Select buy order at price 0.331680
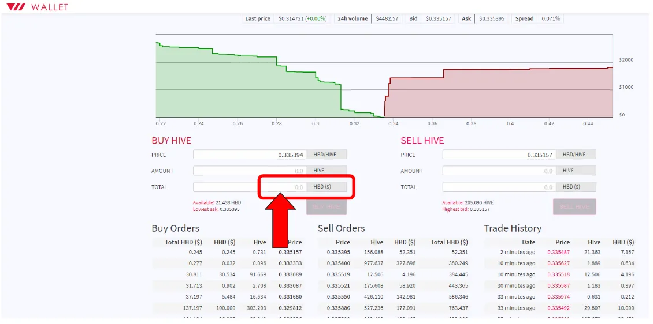653x324 pixels. pos(228,297)
